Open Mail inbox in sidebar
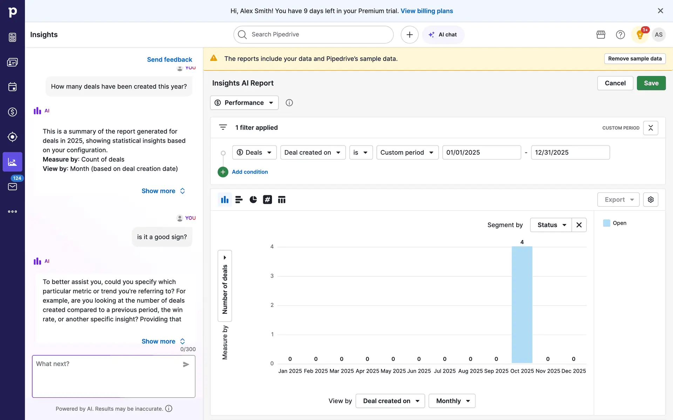Viewport: 673px width, 420px height. point(12,186)
